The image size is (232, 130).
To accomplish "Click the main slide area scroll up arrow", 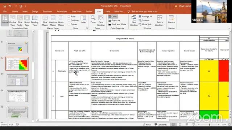I will [x=230, y=31].
